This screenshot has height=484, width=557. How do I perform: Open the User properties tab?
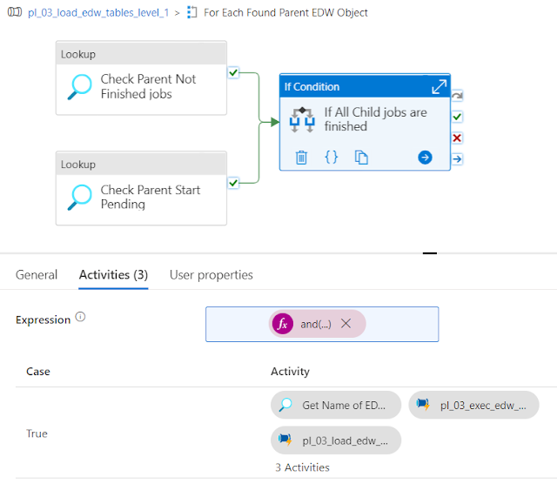point(211,275)
